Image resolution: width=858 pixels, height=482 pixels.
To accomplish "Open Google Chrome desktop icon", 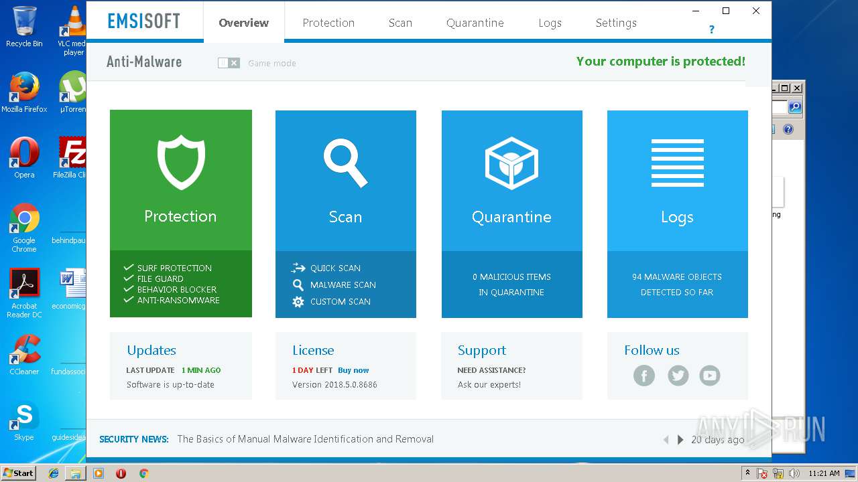I will tap(24, 228).
